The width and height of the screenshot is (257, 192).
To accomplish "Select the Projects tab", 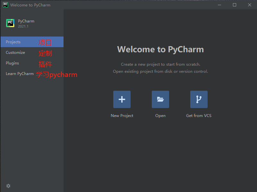I will click(x=32, y=42).
